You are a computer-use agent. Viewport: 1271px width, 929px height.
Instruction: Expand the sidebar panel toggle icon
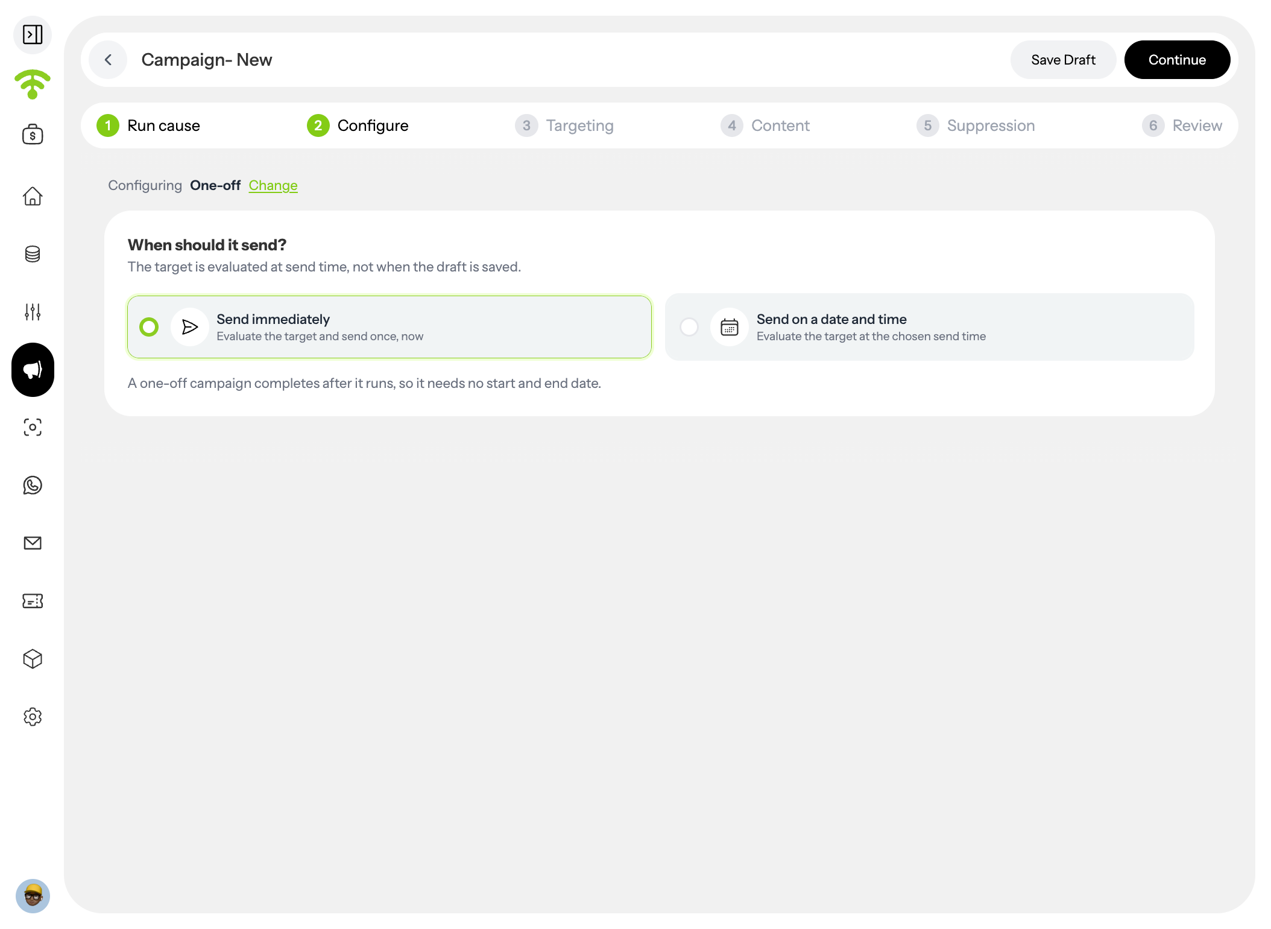coord(33,34)
